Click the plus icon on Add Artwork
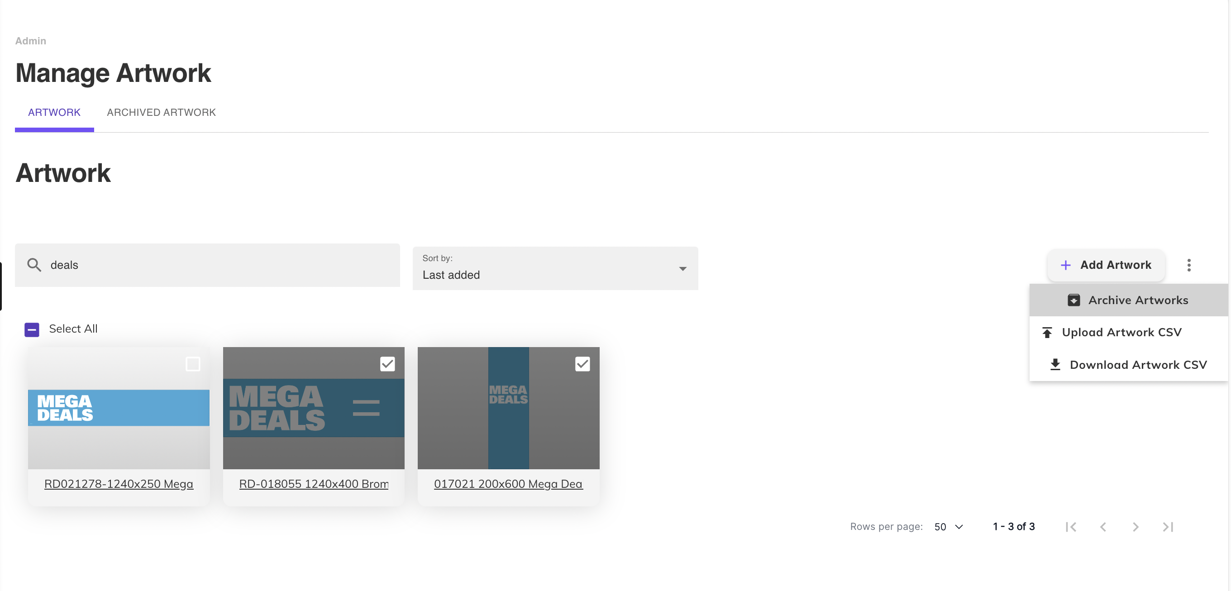This screenshot has width=1231, height=591. point(1065,265)
